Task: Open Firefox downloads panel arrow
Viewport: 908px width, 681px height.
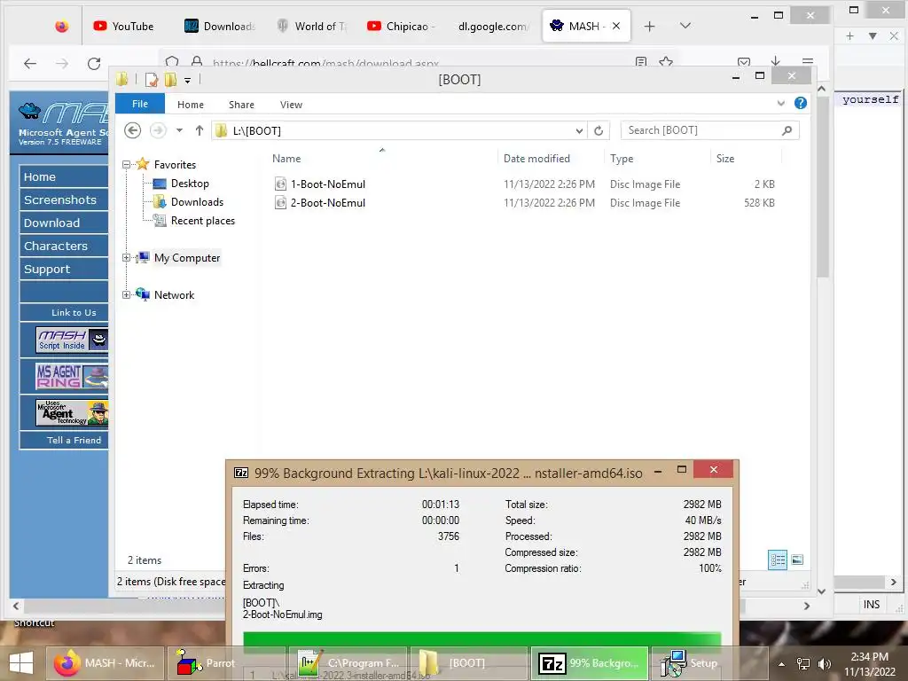Action: (775, 61)
